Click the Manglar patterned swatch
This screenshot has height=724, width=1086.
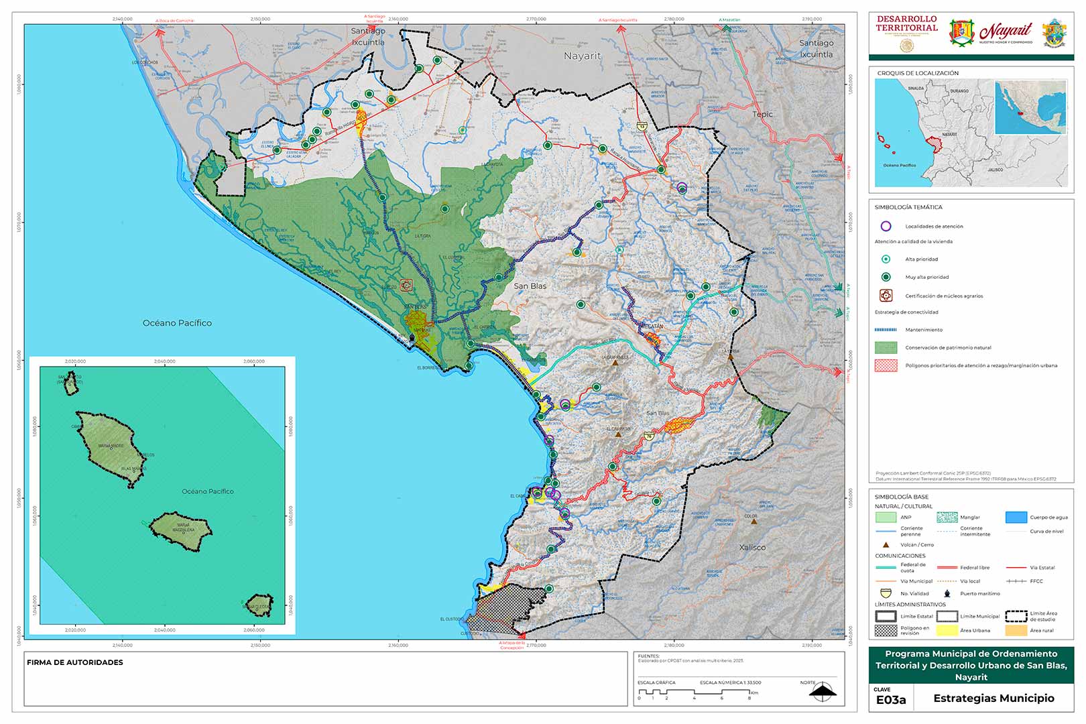pyautogui.click(x=947, y=518)
